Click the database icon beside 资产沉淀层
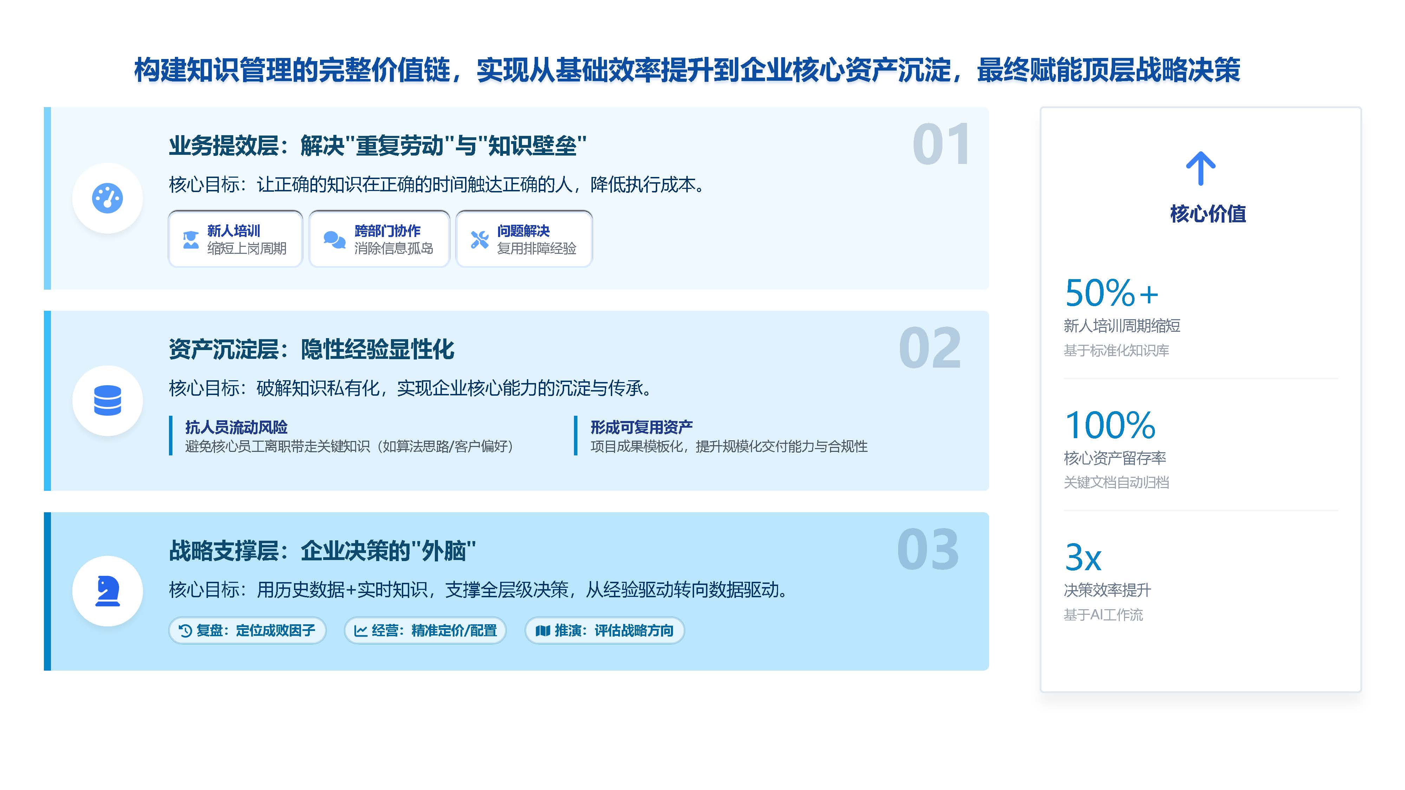1405x790 pixels. click(108, 400)
